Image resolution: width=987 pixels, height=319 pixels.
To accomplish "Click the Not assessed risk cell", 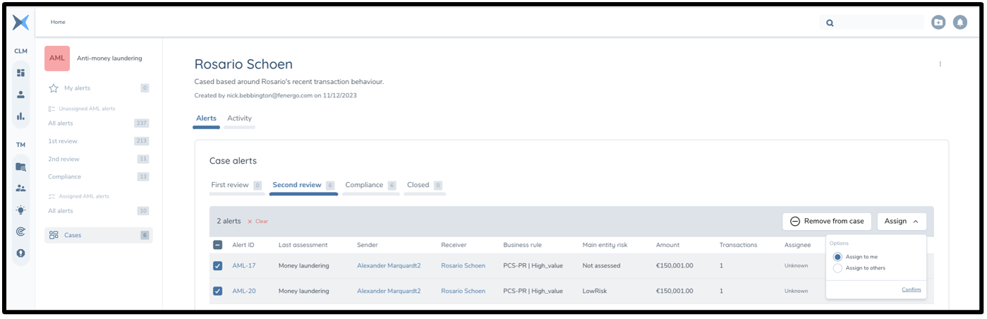I will click(x=601, y=266).
